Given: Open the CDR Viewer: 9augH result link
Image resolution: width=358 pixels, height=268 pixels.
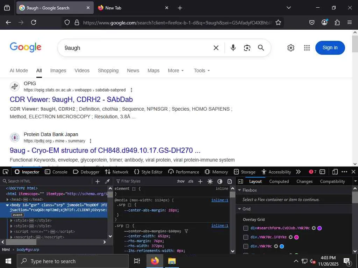Looking at the screenshot, I should (71, 99).
